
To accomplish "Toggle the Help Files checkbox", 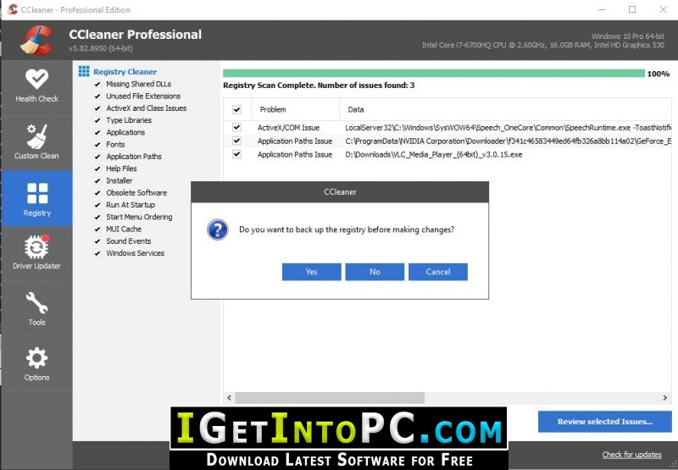I will (x=97, y=169).
